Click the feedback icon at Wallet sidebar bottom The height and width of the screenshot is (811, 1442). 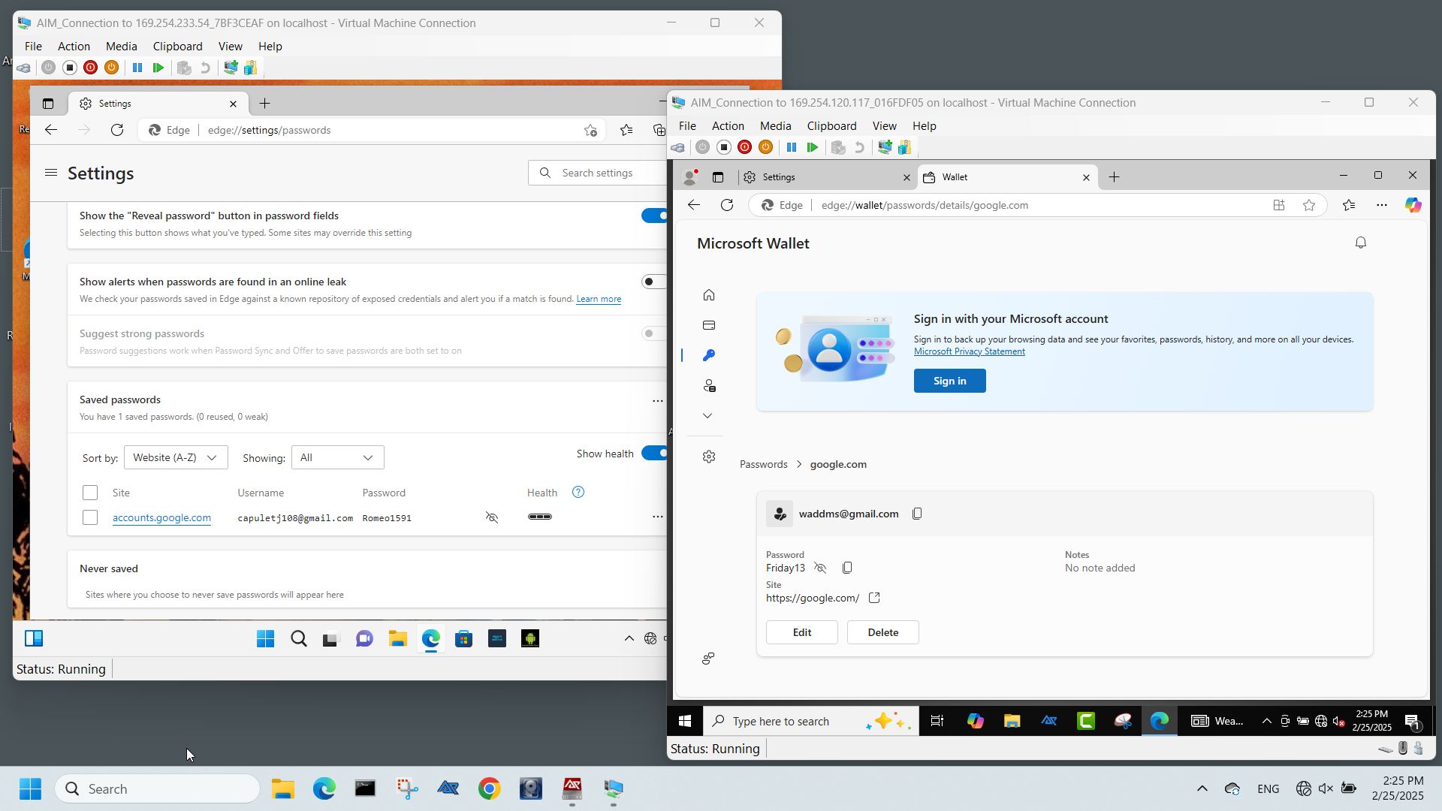[707, 659]
